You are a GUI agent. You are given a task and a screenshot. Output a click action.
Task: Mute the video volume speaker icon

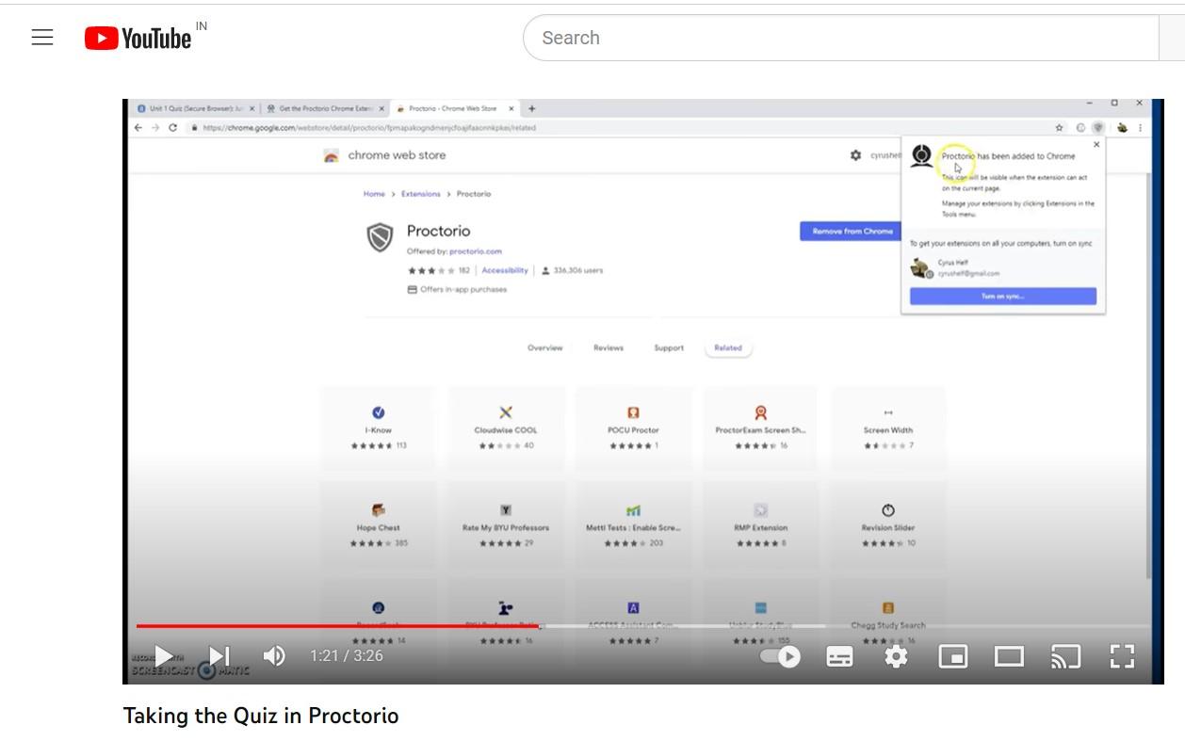coord(274,656)
